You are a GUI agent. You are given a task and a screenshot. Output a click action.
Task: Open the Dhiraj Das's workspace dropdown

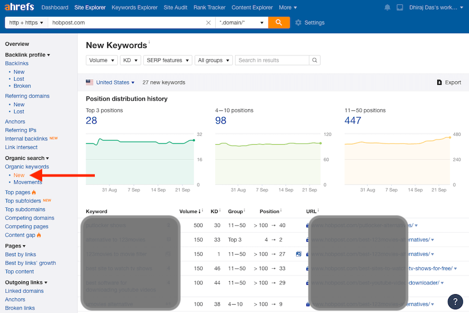436,7
